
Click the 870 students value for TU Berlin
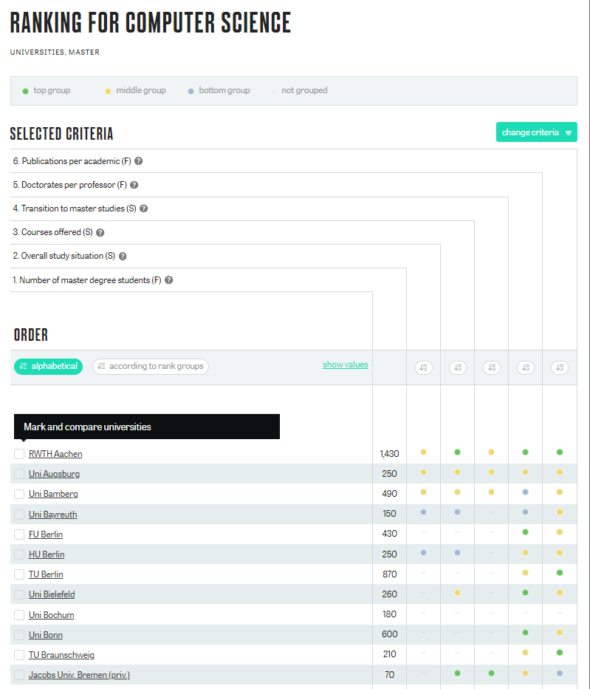[389, 574]
